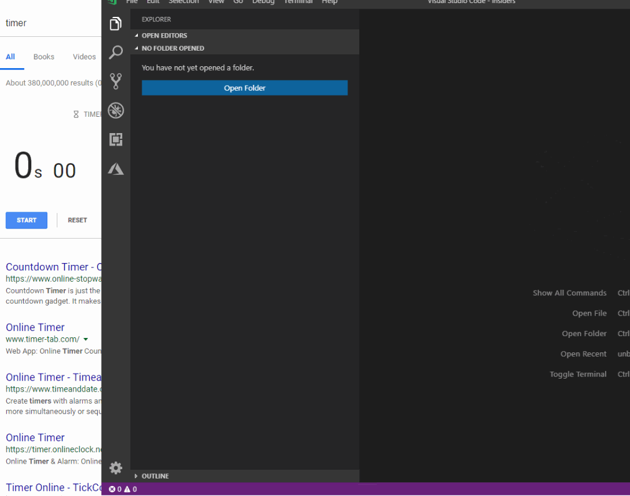Collapse the OPEN EDITORS section
The width and height of the screenshot is (630, 496).
245,36
